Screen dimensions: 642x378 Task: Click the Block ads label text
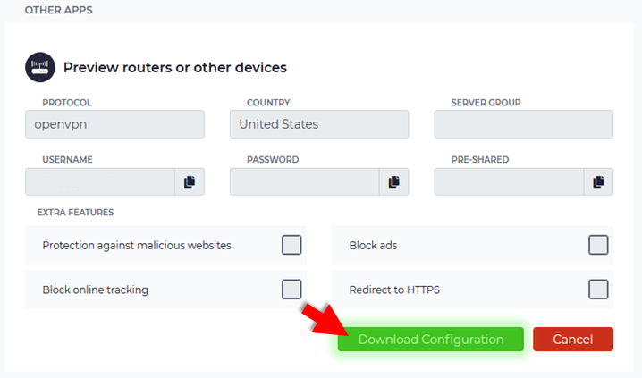click(x=373, y=246)
